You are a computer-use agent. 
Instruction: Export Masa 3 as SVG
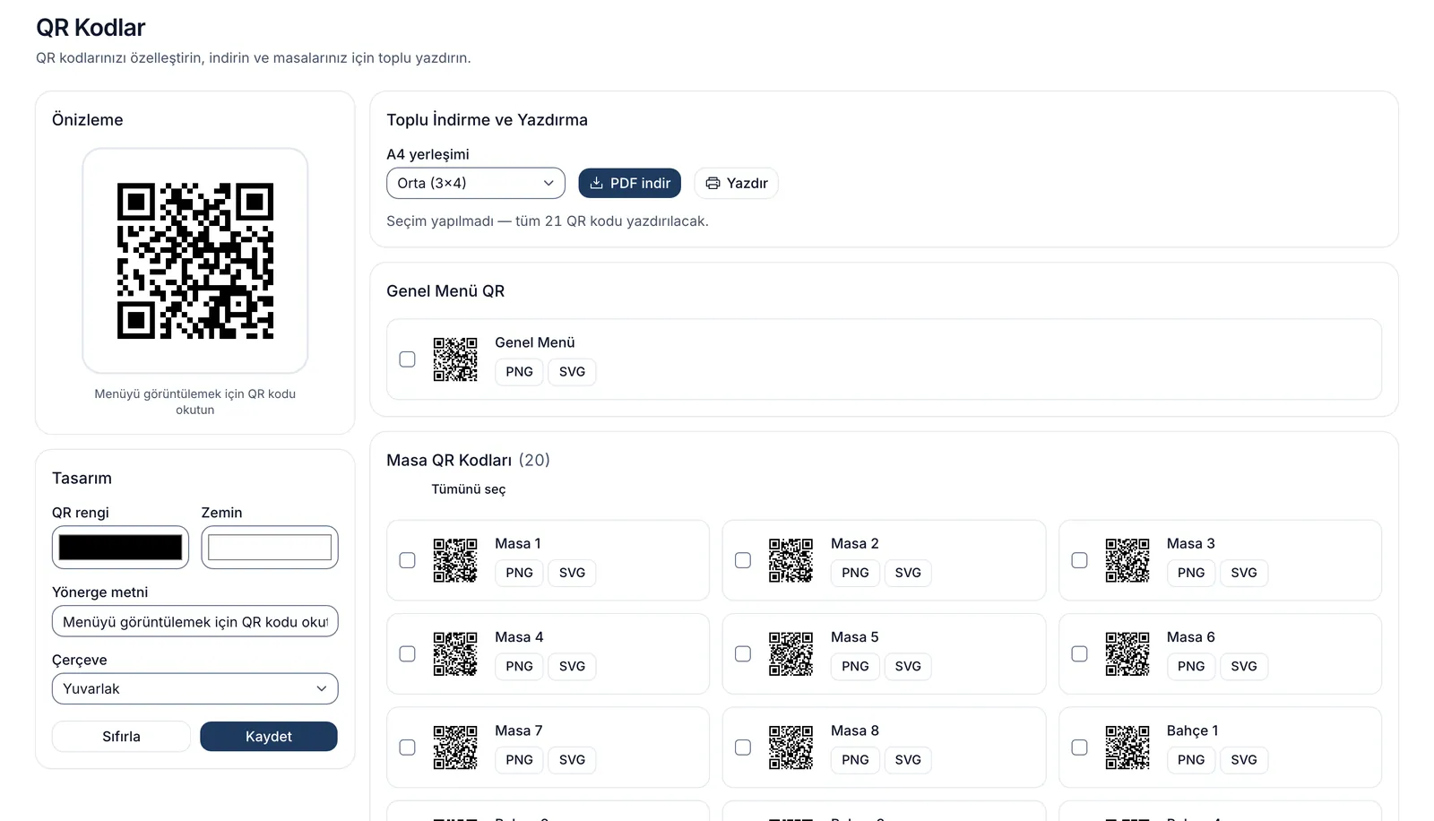coord(1244,573)
